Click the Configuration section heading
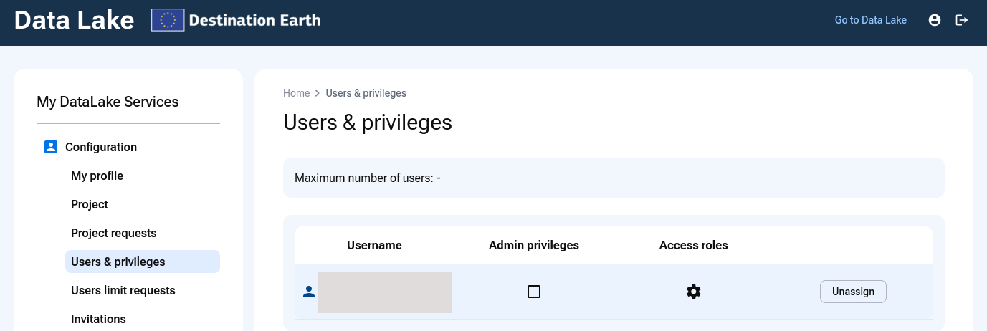The height and width of the screenshot is (331, 987). point(101,147)
